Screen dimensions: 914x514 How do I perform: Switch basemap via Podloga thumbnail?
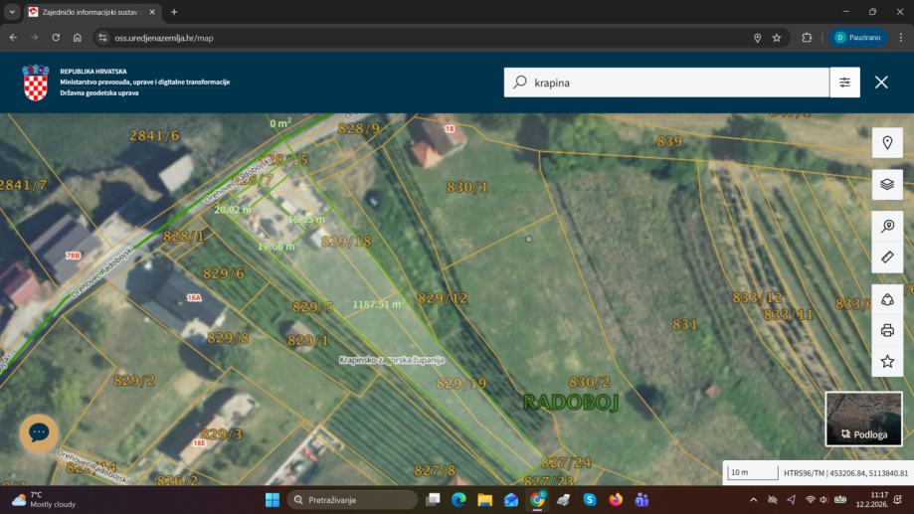coord(863,419)
